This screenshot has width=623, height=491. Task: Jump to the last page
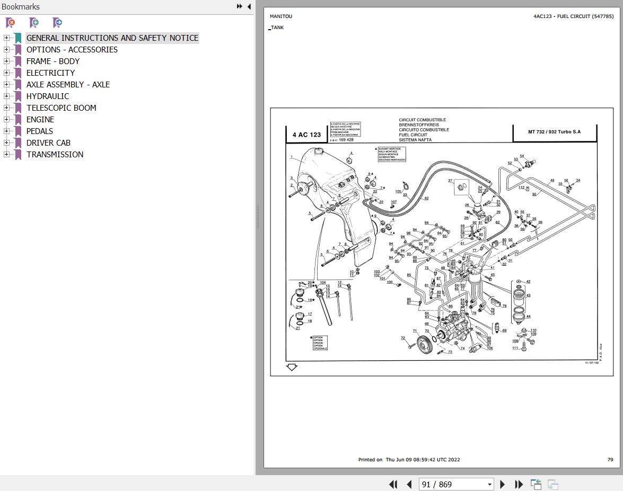click(x=519, y=484)
